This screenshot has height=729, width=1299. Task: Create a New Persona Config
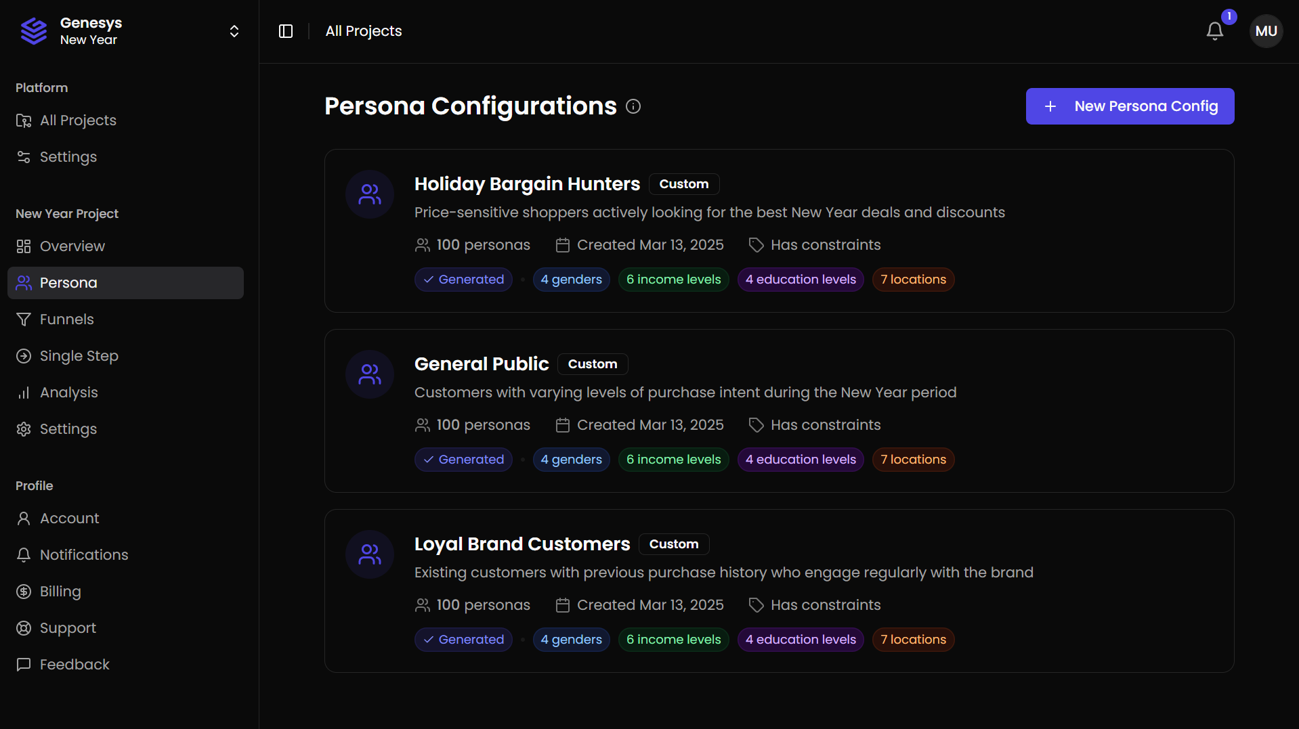tap(1130, 106)
